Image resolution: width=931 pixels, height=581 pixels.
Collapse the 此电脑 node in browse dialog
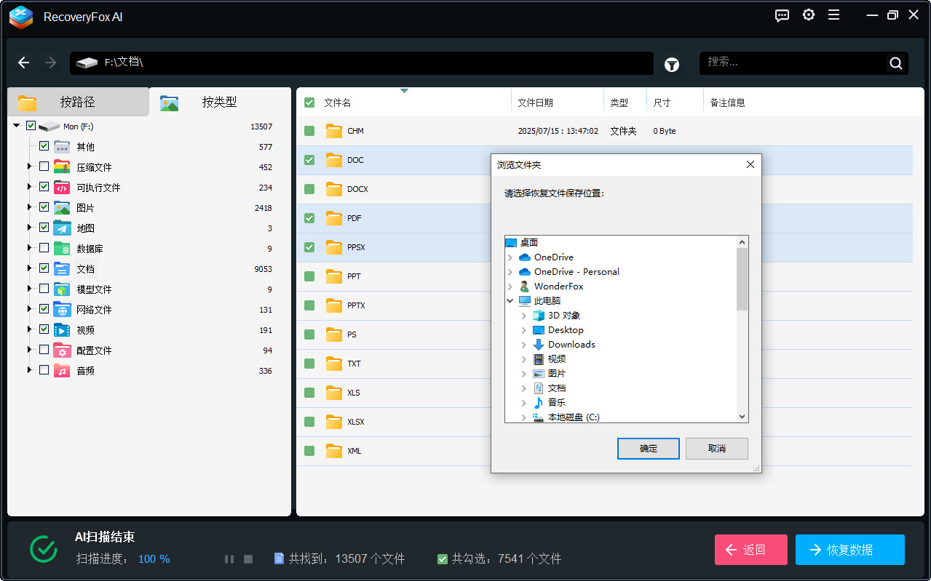510,300
